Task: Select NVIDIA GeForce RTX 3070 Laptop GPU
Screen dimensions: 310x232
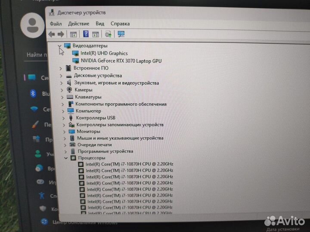Action: (121, 61)
